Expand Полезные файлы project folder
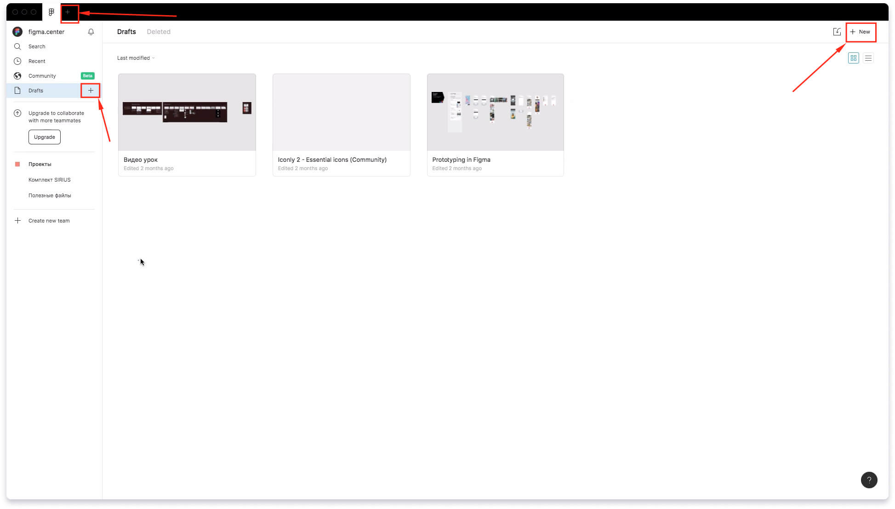The height and width of the screenshot is (509, 895). pos(50,195)
